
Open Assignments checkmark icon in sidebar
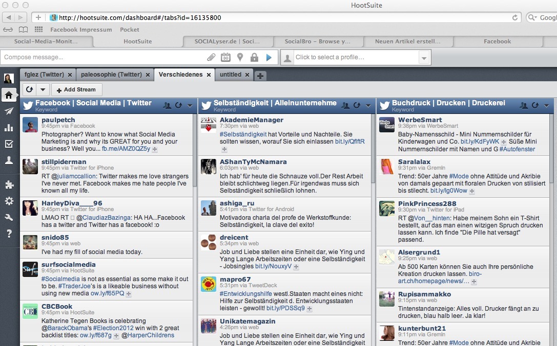[9, 144]
